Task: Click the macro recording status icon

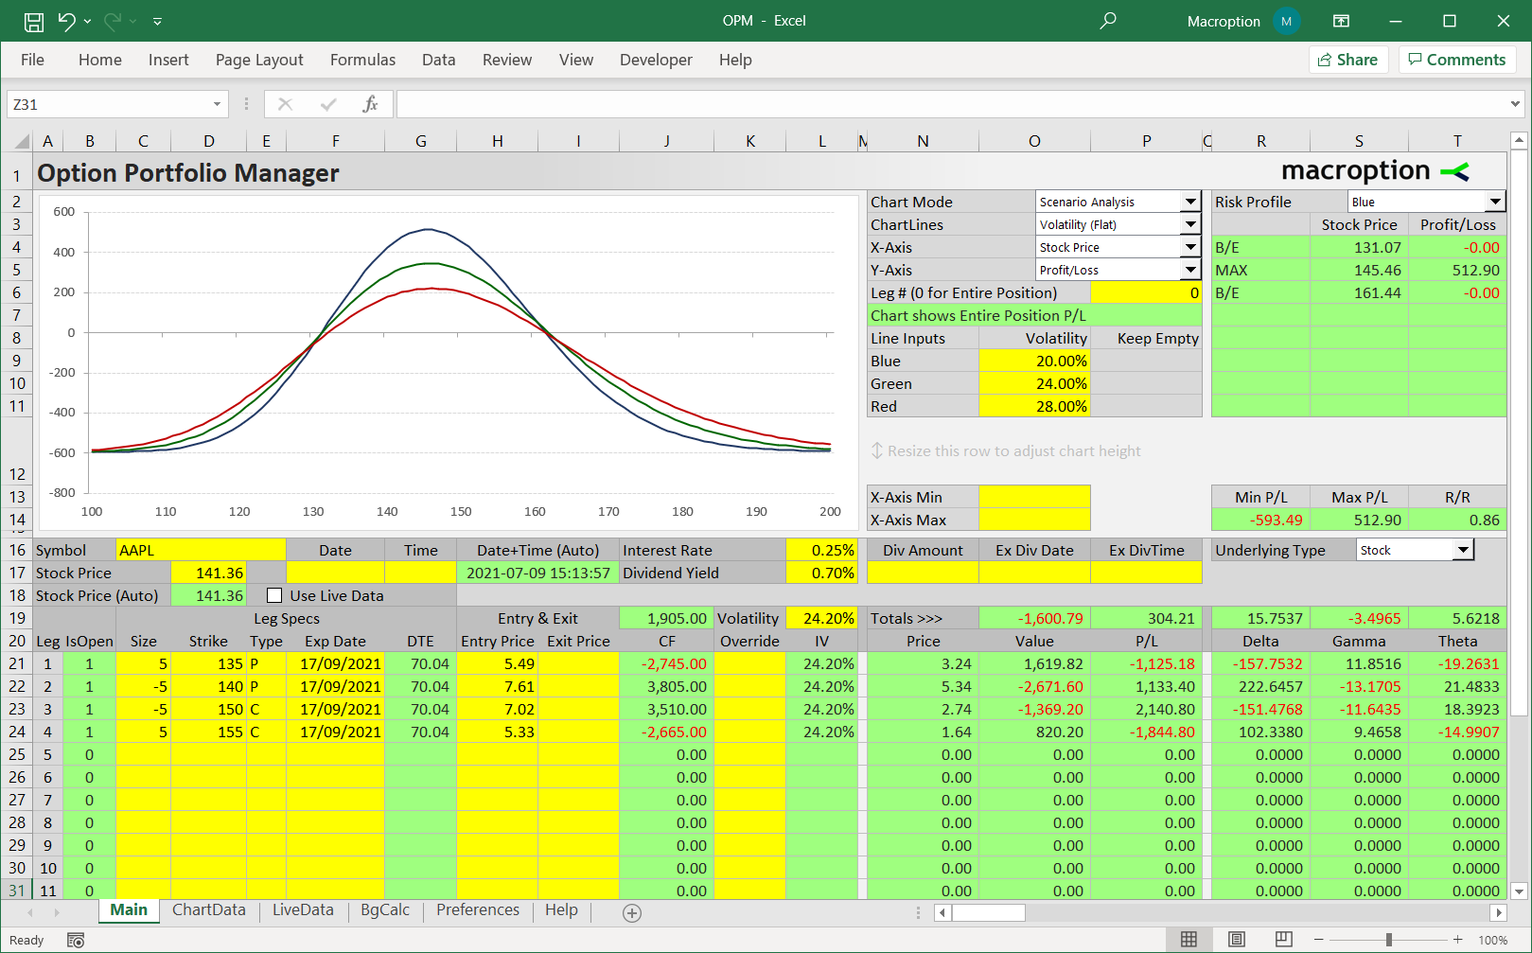Action: (76, 940)
